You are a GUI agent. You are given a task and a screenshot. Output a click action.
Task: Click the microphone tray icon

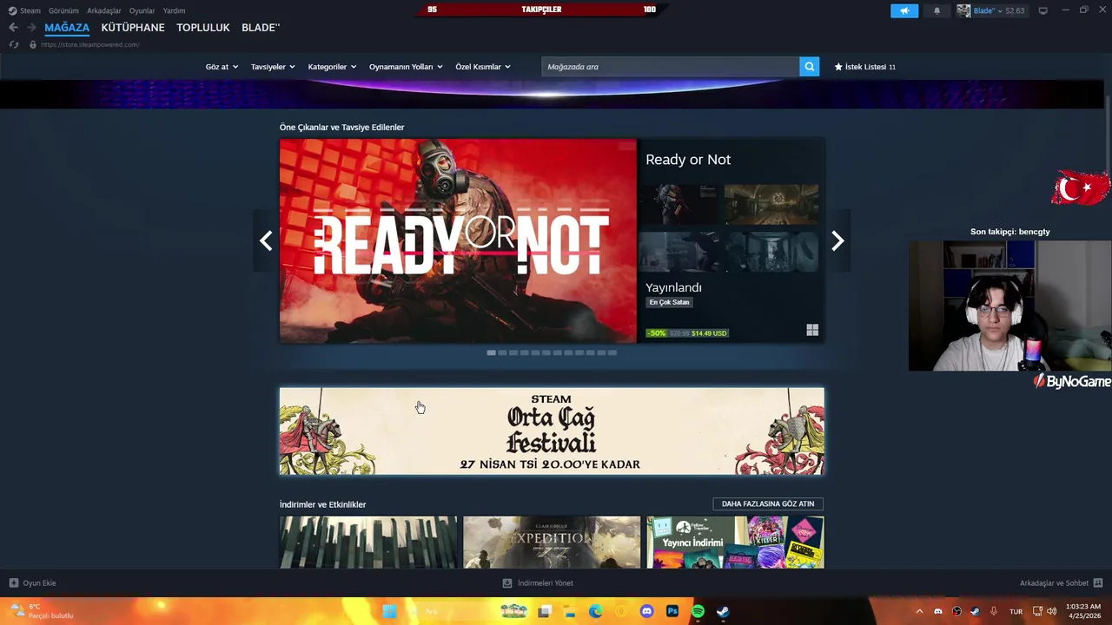(x=994, y=611)
